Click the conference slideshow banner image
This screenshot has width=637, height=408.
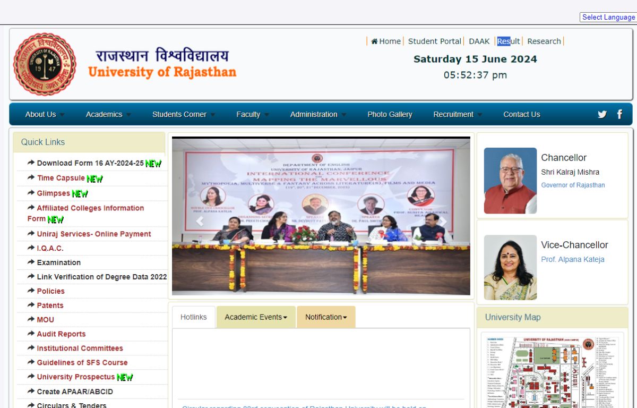(x=321, y=216)
